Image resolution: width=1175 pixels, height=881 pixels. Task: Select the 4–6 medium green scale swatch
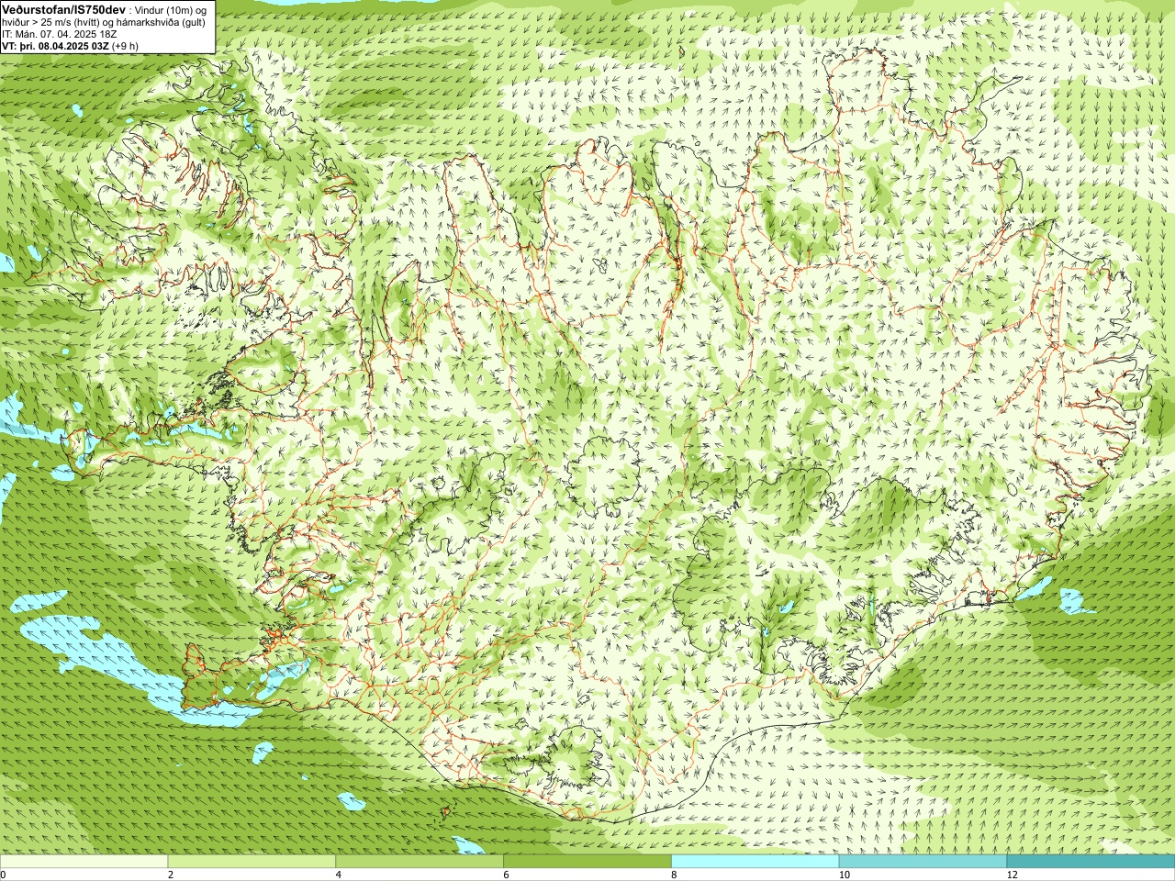[420, 862]
